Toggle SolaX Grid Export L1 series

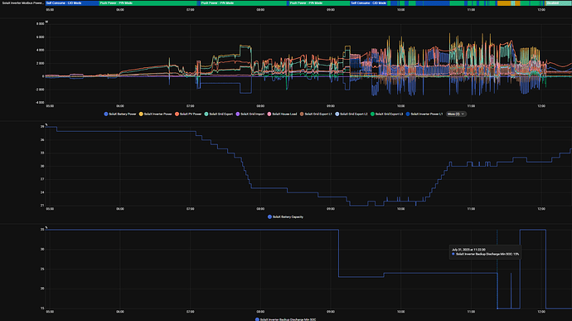317,114
